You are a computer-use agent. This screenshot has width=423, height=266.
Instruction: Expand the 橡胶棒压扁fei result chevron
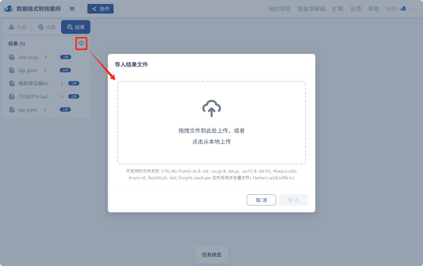(62, 83)
